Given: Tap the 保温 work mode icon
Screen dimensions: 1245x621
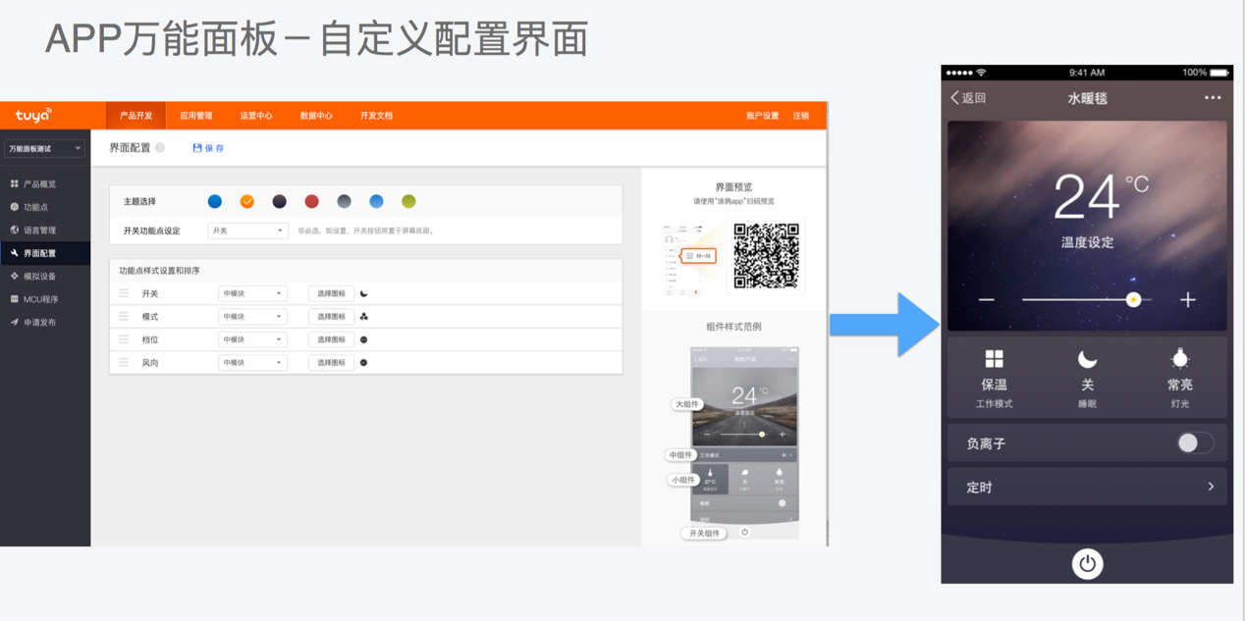Looking at the screenshot, I should click(x=994, y=359).
